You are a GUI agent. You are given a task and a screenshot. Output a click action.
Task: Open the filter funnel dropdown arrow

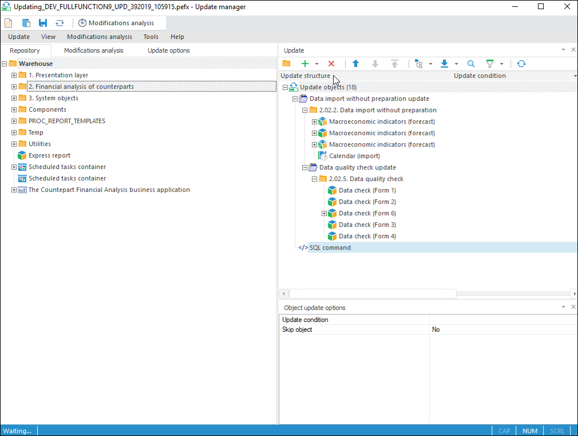(x=501, y=64)
